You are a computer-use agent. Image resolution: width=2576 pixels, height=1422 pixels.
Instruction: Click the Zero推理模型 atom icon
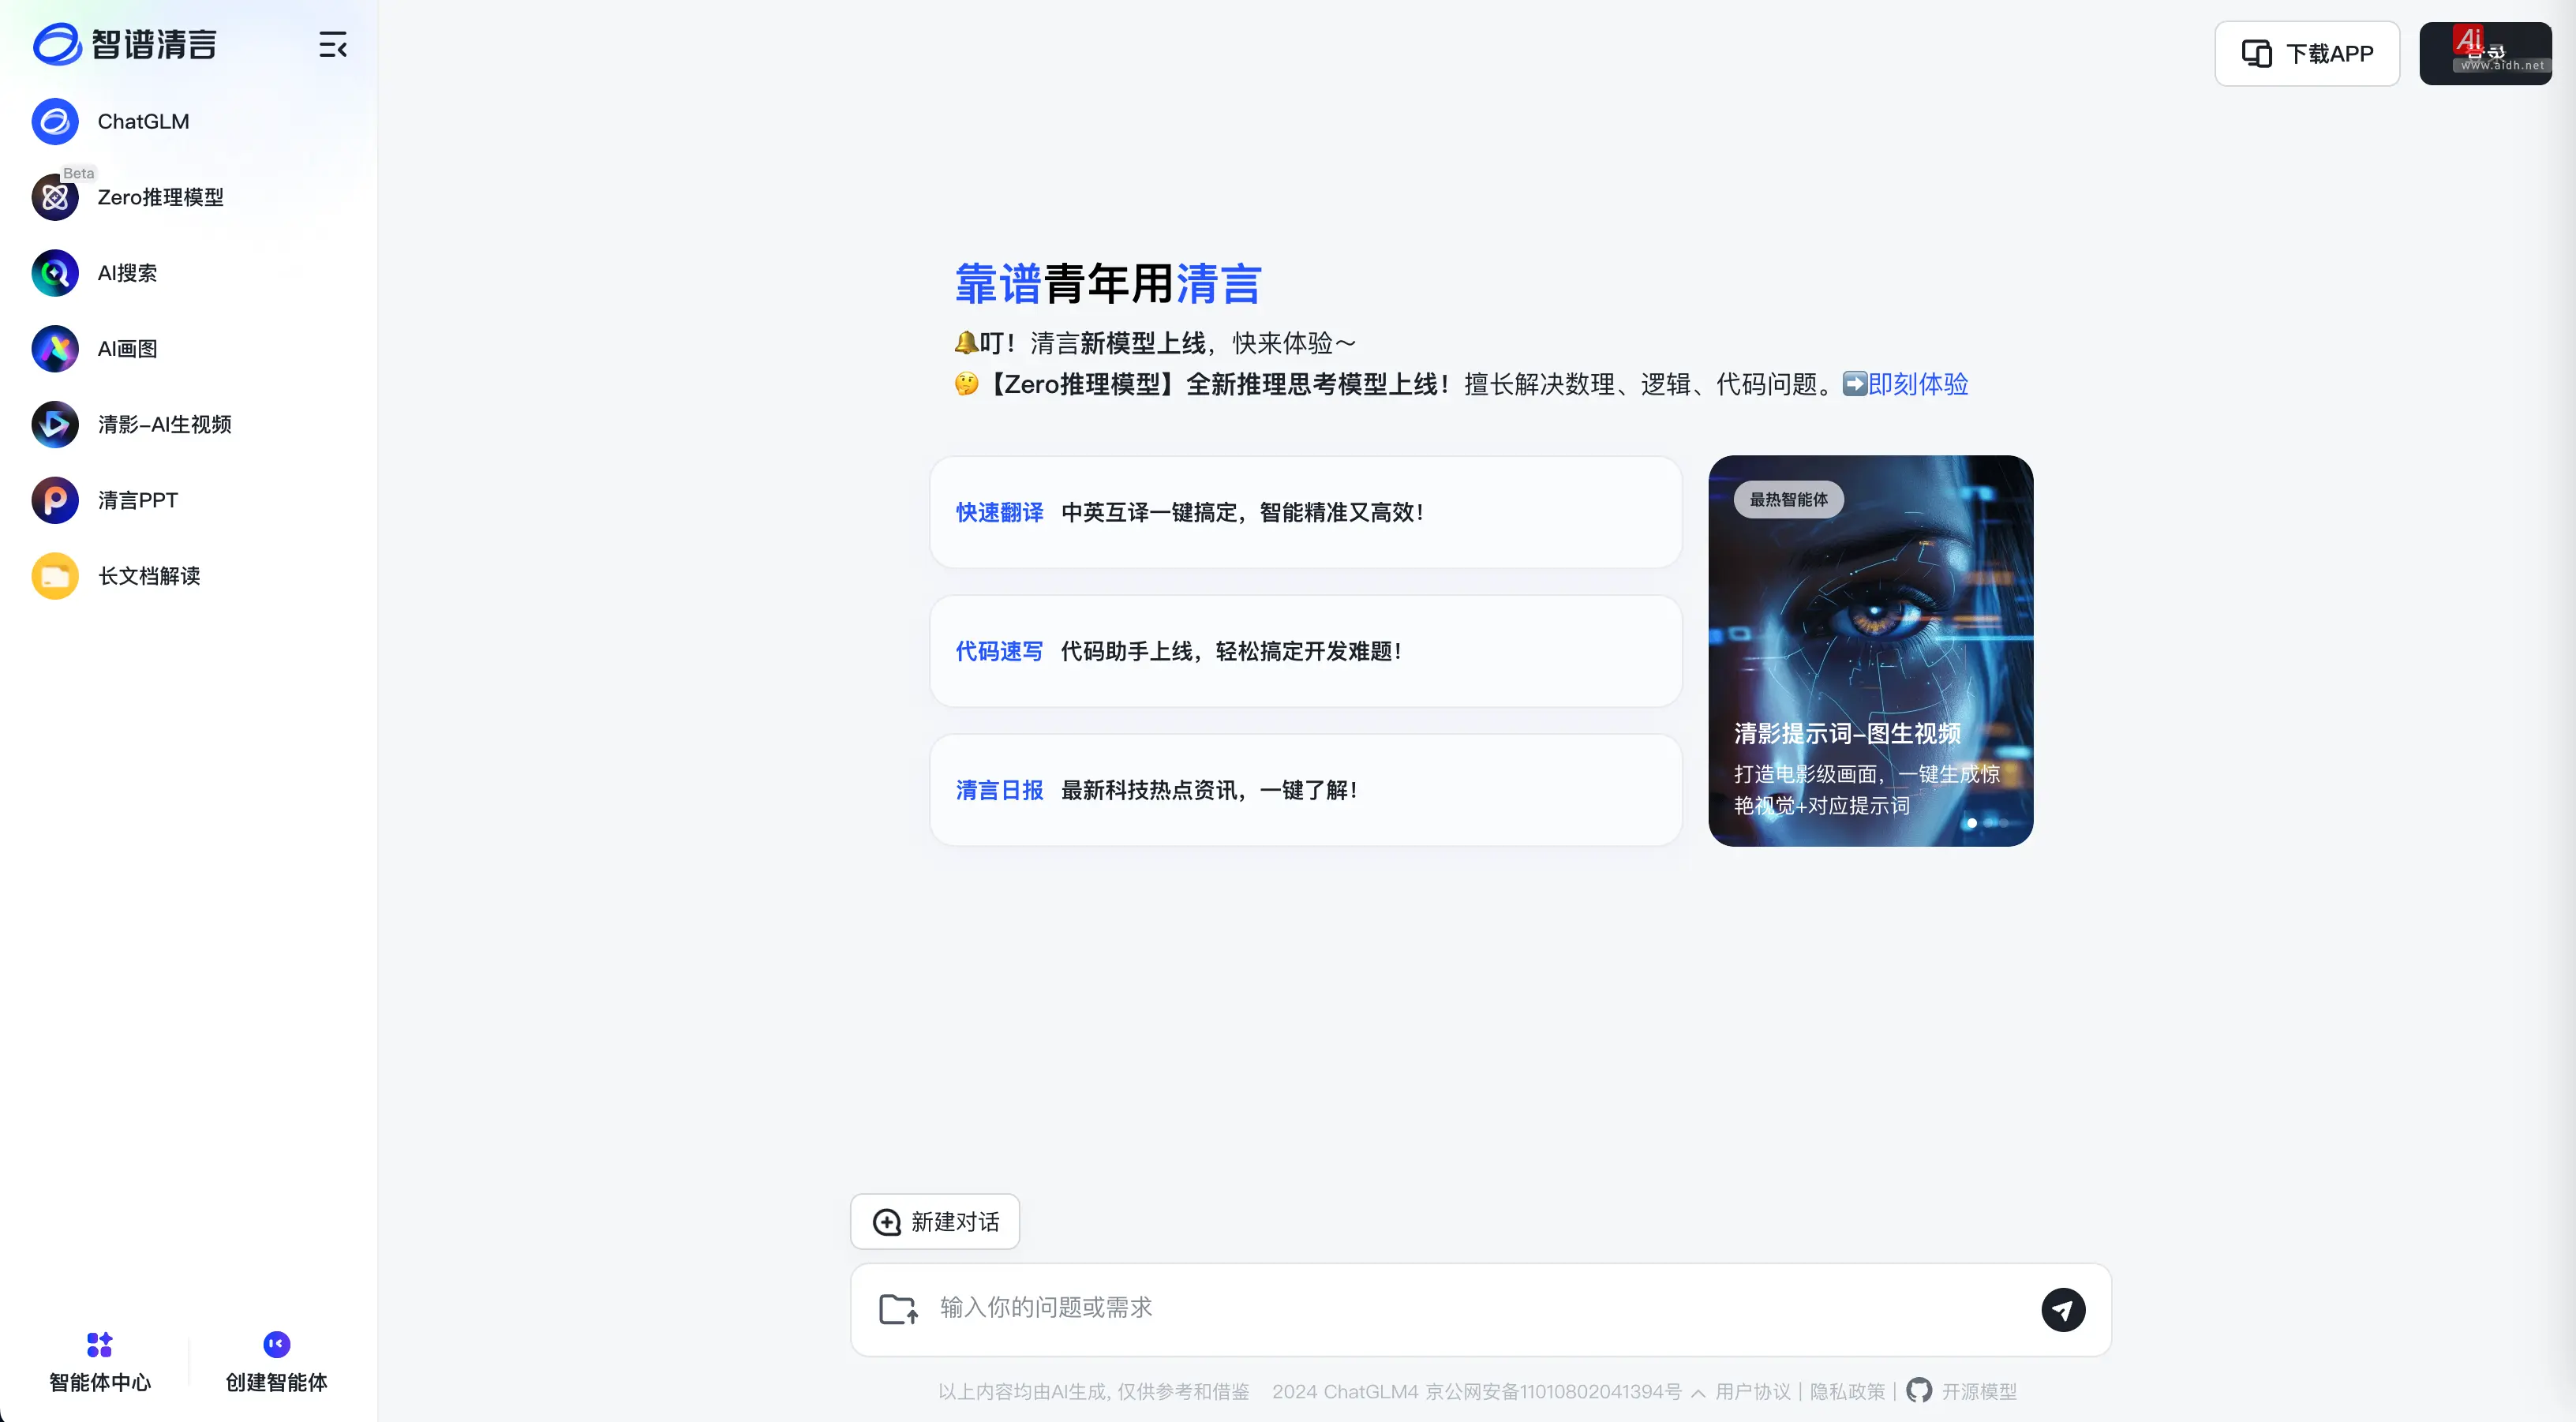point(55,197)
